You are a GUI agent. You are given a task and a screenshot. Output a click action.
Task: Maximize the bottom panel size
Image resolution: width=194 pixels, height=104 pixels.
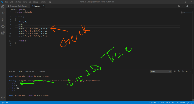(x=187, y=72)
